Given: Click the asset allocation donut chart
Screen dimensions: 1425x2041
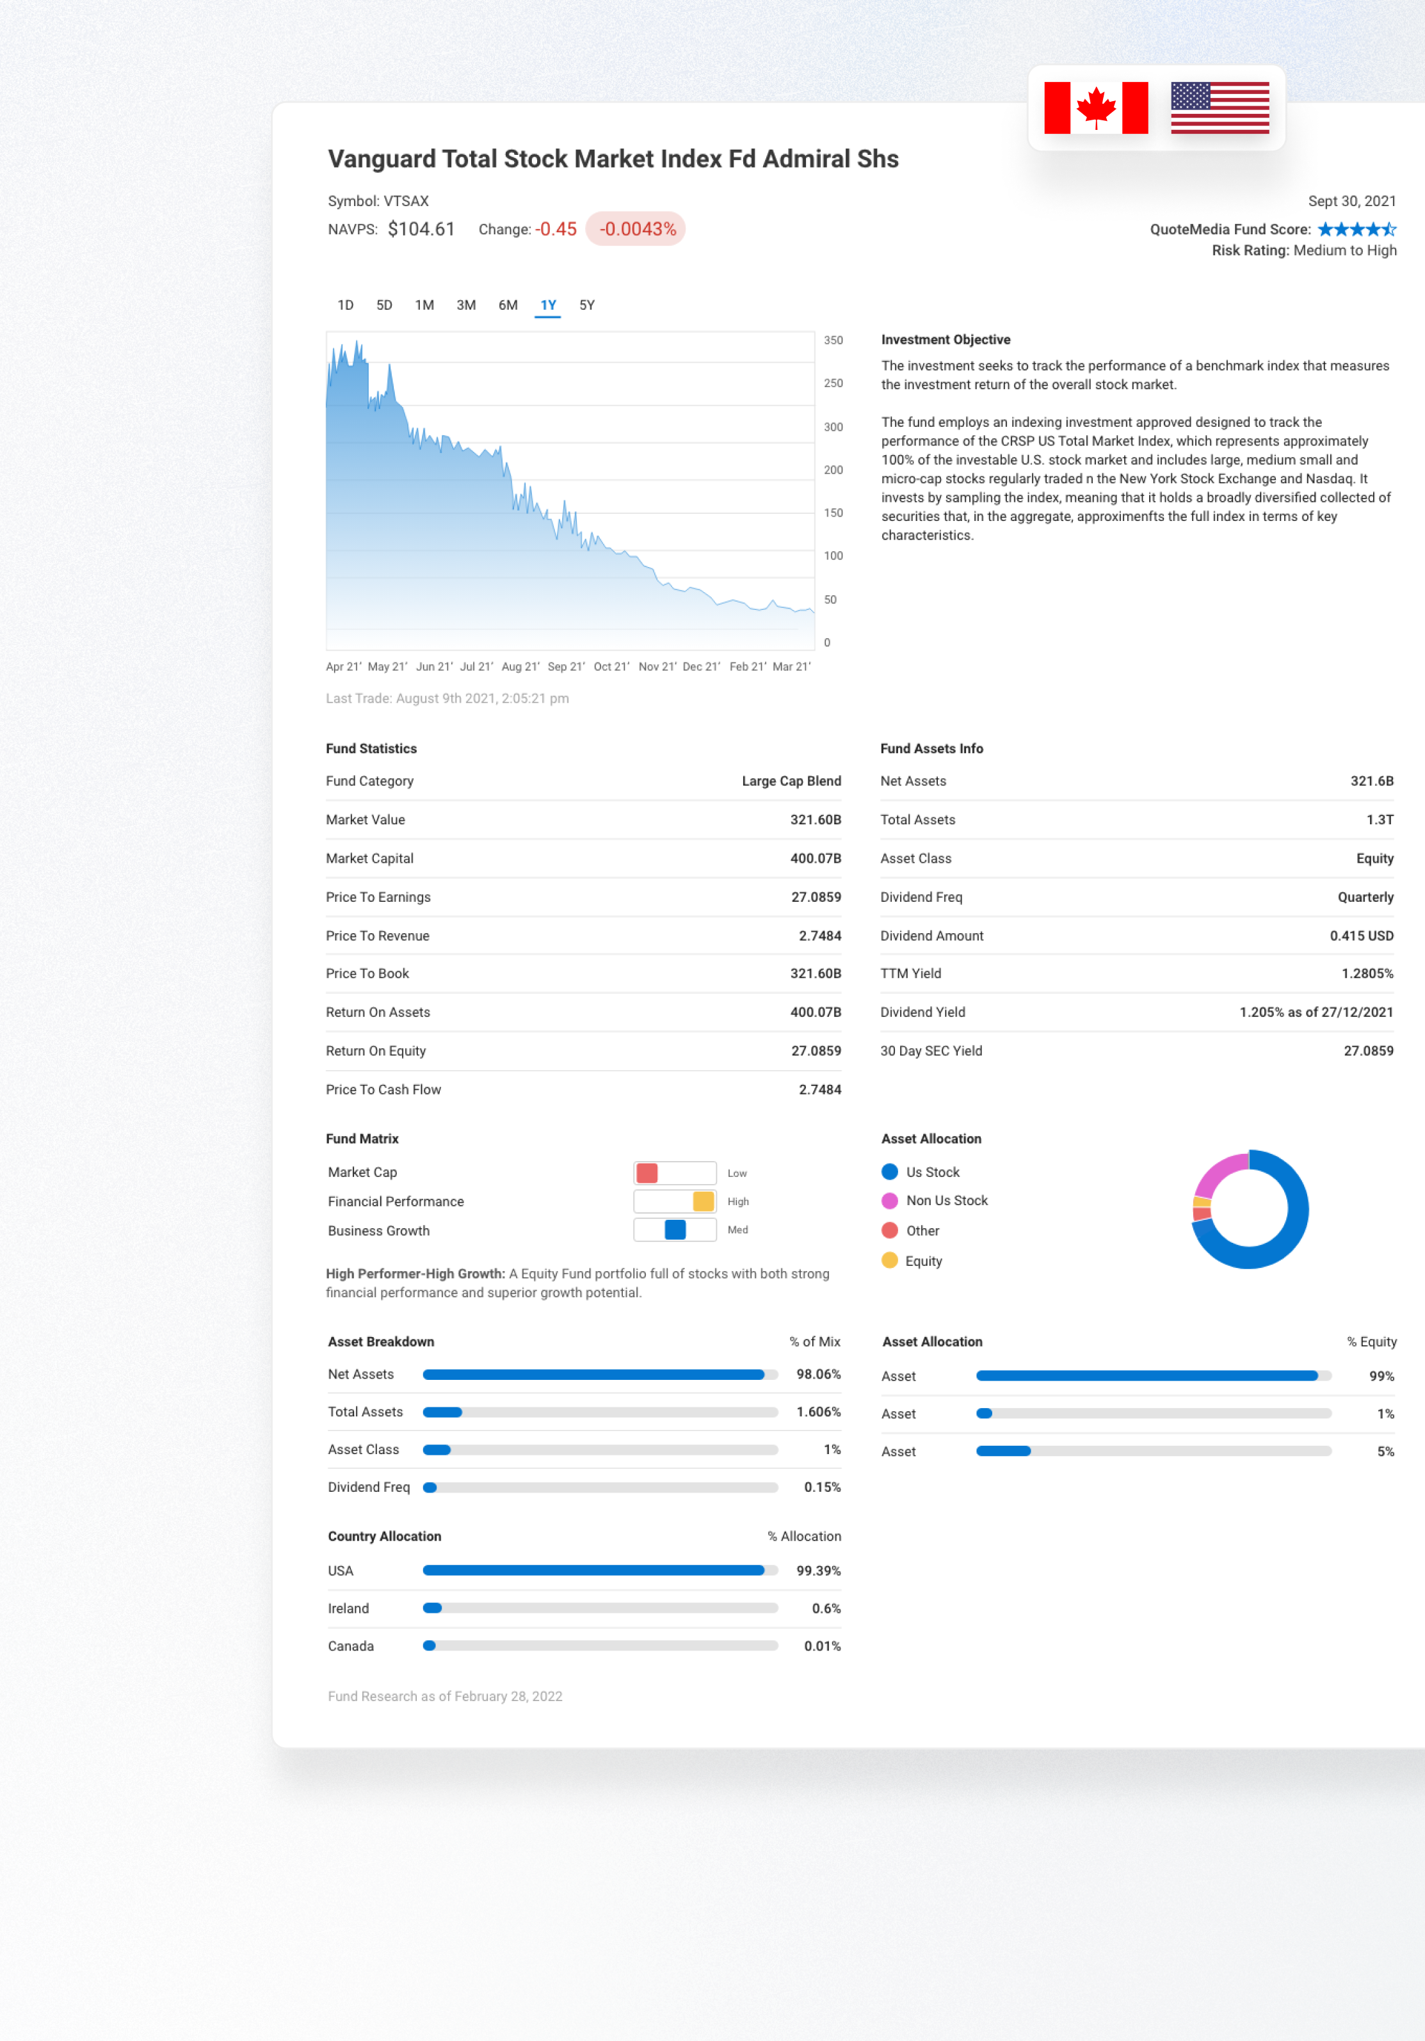Looking at the screenshot, I should pos(1249,1209).
